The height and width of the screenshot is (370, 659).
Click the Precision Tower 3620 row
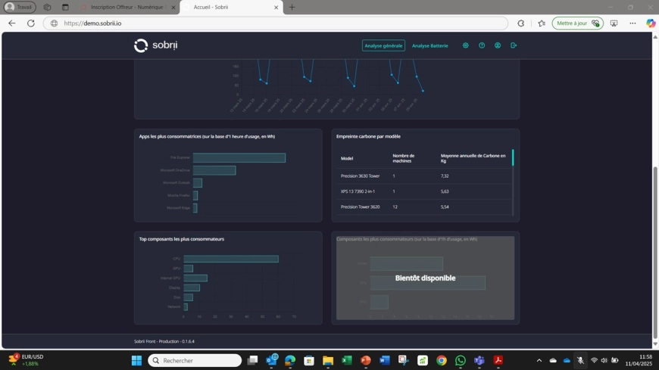click(x=423, y=207)
